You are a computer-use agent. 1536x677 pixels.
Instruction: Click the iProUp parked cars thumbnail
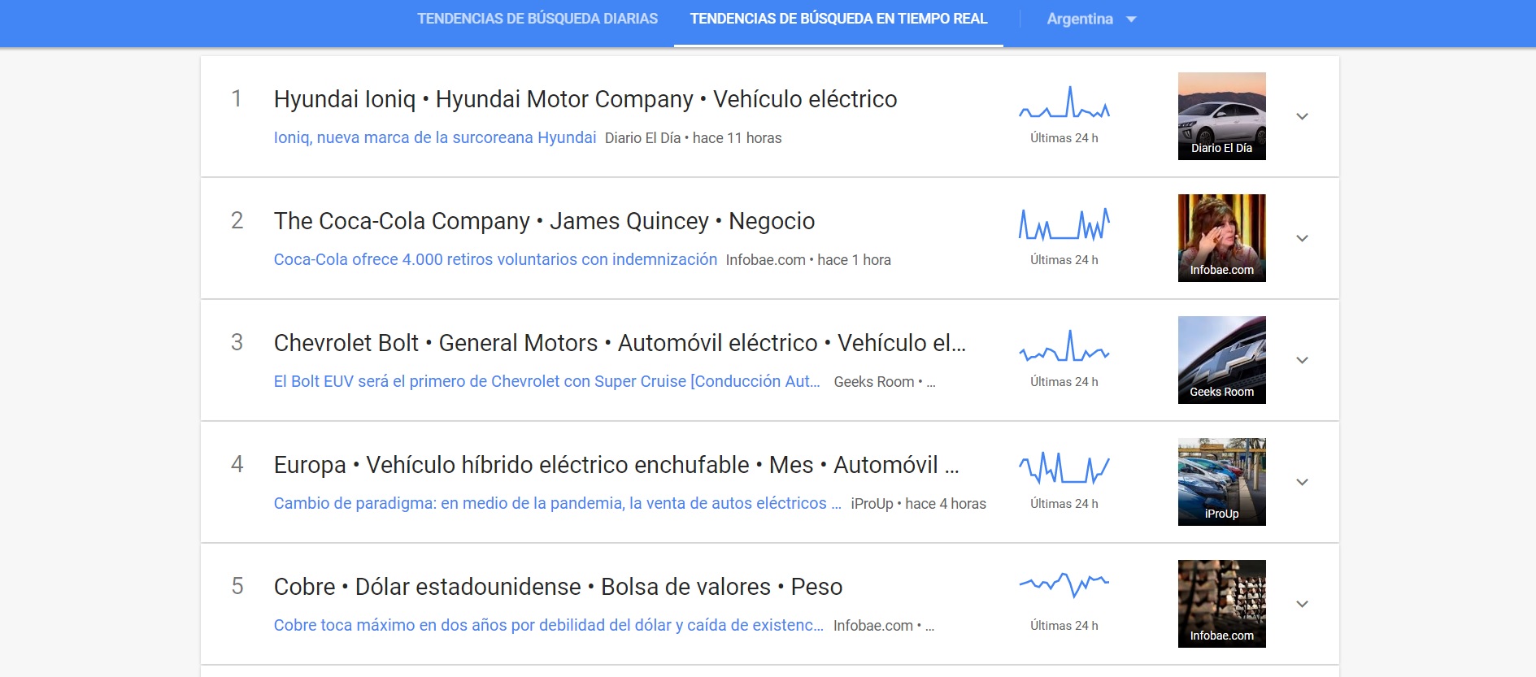pos(1221,482)
